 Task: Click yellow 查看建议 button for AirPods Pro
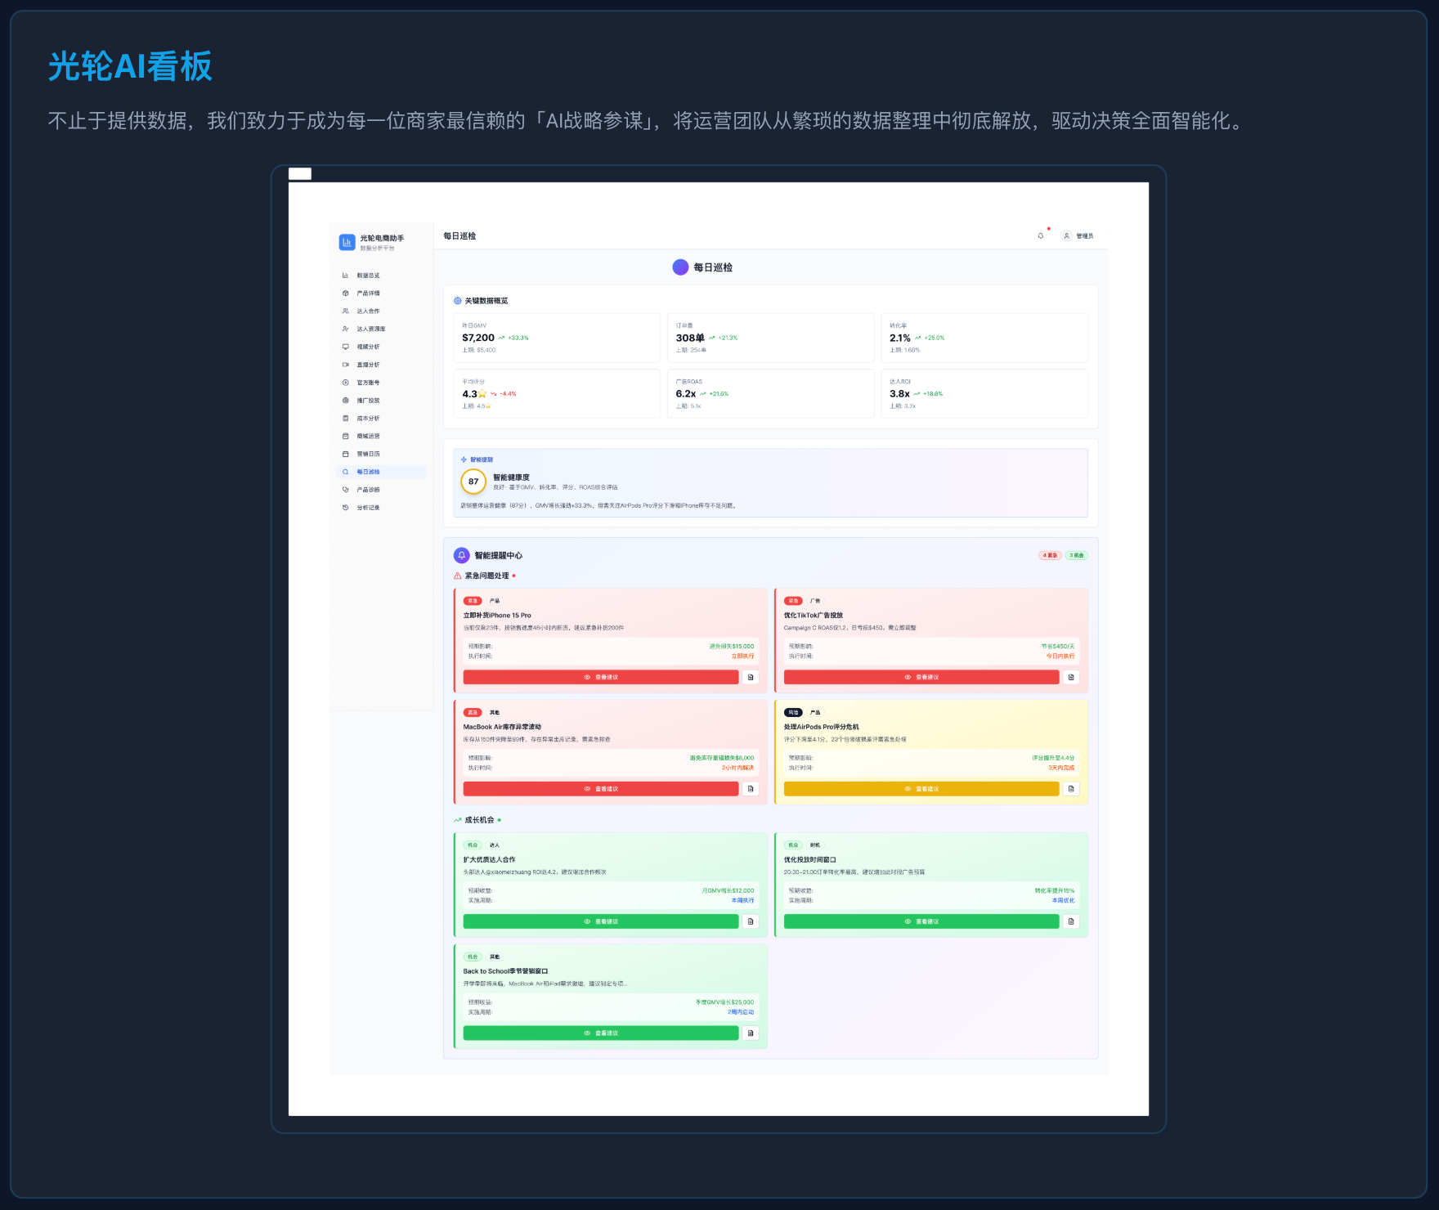click(x=921, y=789)
